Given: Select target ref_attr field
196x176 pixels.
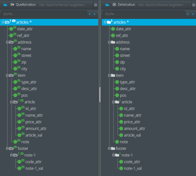Looking at the screenshot, I should (122, 35).
